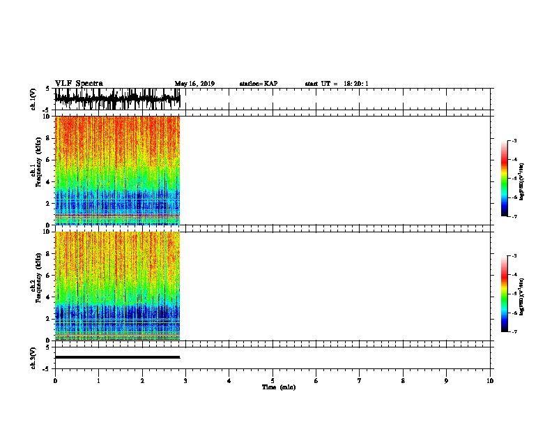Click the ch.1 spectrogram data region

pos(117,170)
